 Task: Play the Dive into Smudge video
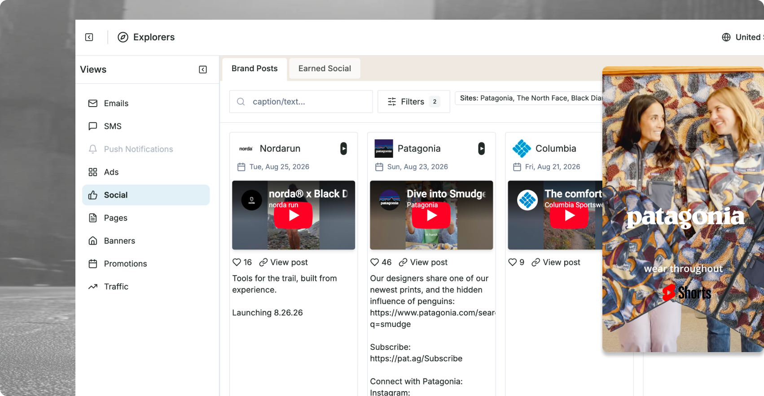tap(431, 215)
